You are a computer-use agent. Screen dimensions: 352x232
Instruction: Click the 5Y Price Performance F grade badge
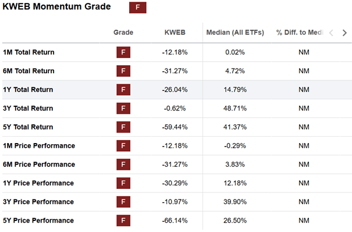pos(123,220)
